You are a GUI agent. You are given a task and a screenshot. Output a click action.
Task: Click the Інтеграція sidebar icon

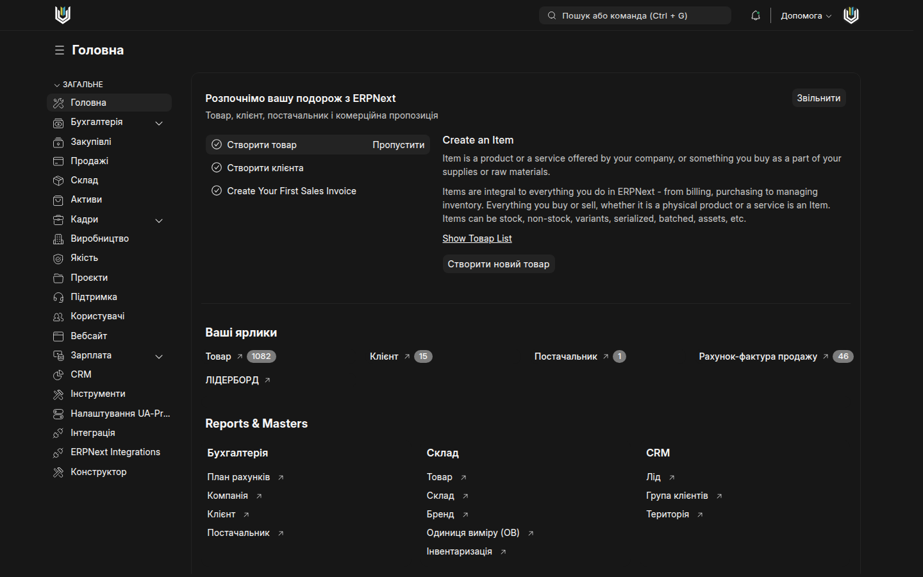(58, 433)
